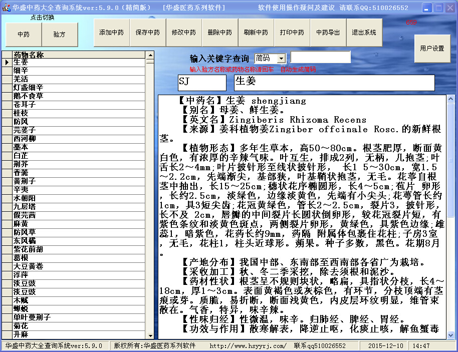
Task: Click the 退出系统 button
Action: coord(364,33)
